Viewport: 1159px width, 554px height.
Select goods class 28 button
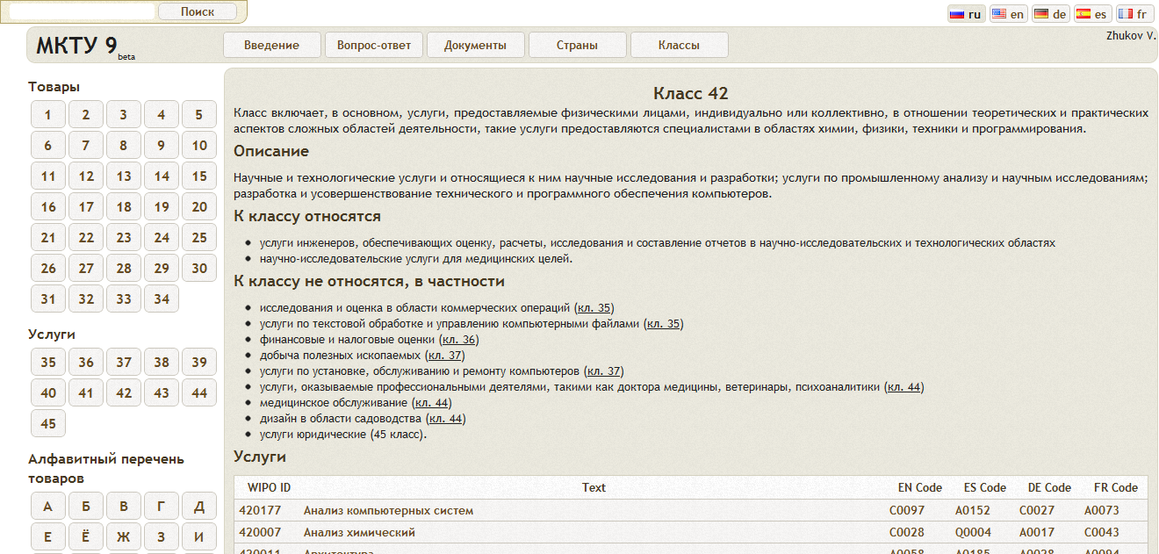pos(124,268)
